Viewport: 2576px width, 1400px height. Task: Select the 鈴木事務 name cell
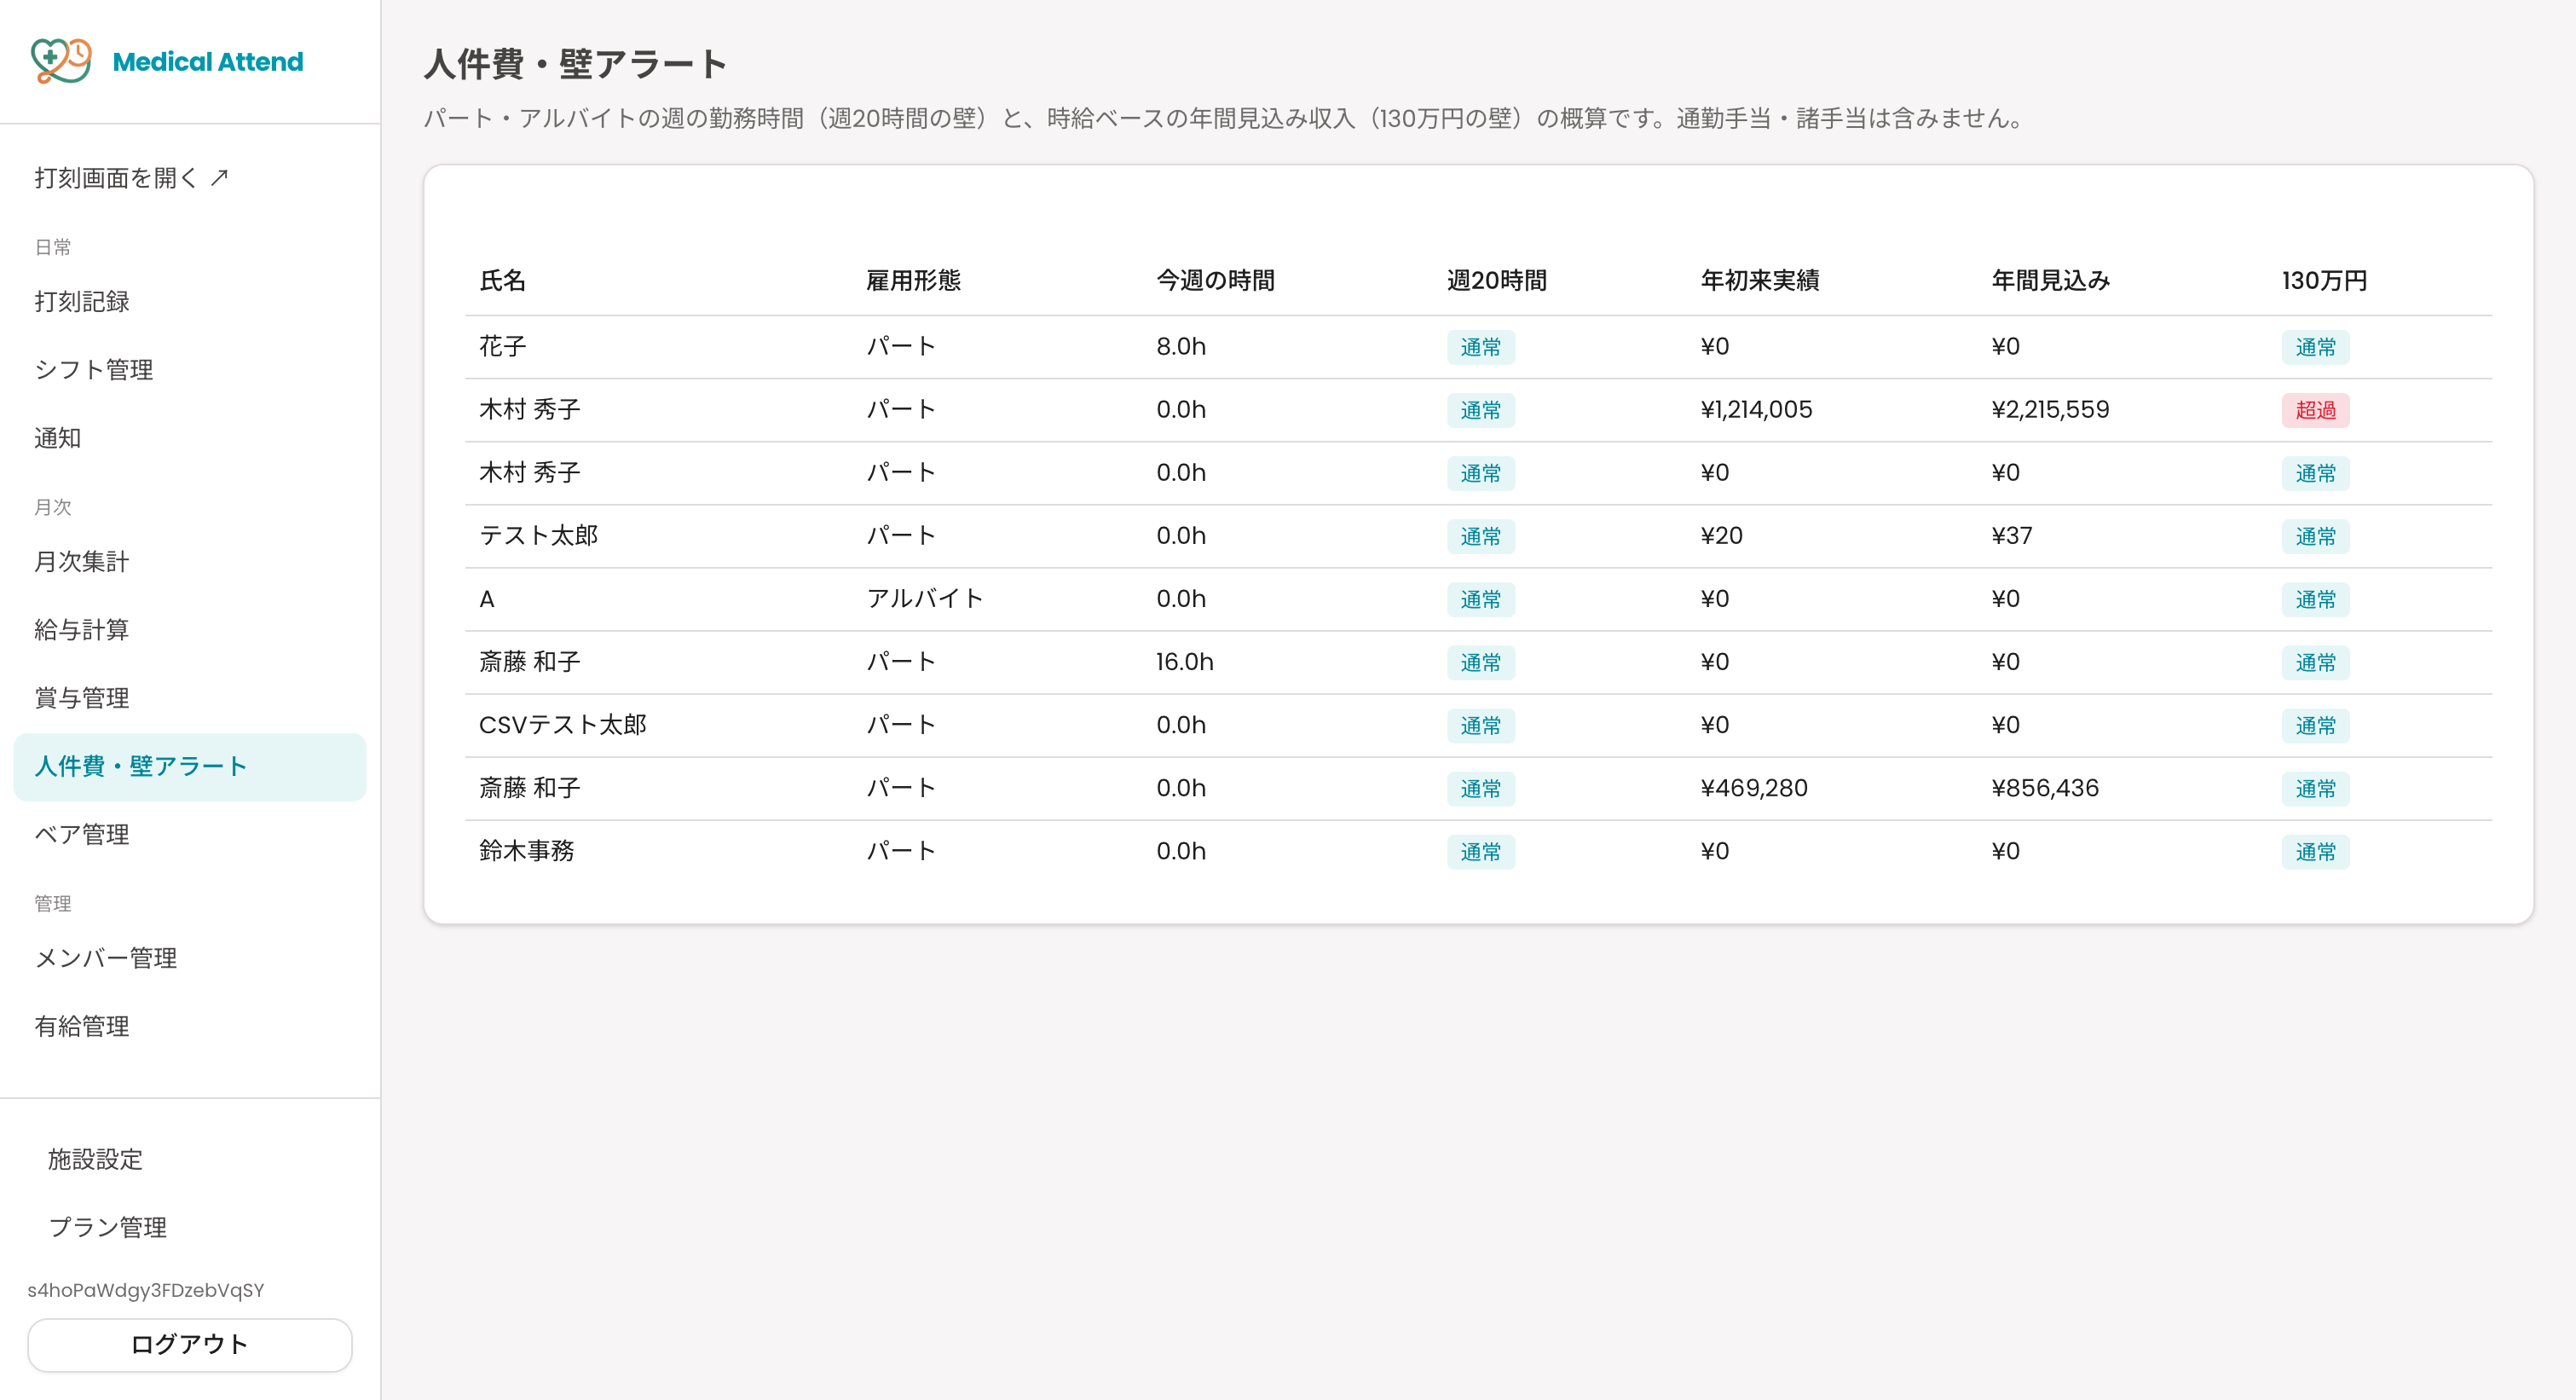tap(527, 851)
